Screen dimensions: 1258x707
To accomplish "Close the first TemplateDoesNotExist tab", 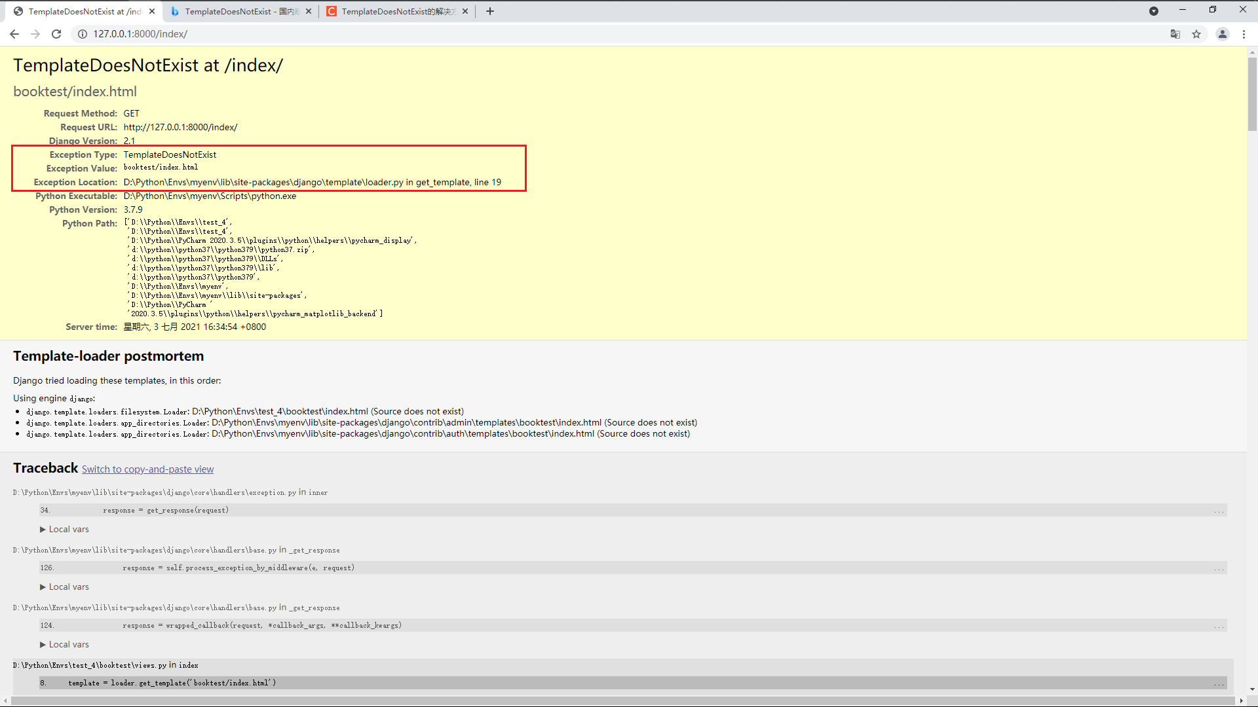I will pyautogui.click(x=152, y=11).
